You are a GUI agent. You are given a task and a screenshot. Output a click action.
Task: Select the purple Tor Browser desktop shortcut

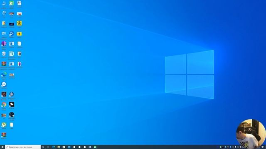pos(4,44)
